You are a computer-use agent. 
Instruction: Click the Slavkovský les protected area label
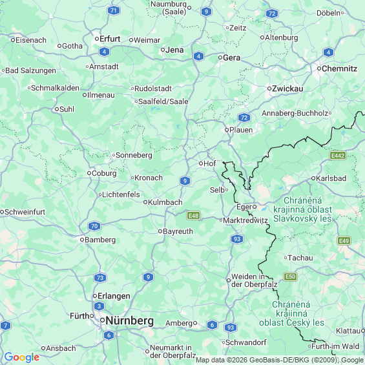tap(302, 209)
